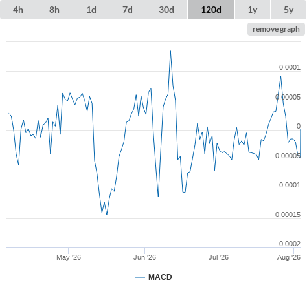This screenshot has height=294, width=307.
Task: Show the 5y time range
Action: pos(288,10)
